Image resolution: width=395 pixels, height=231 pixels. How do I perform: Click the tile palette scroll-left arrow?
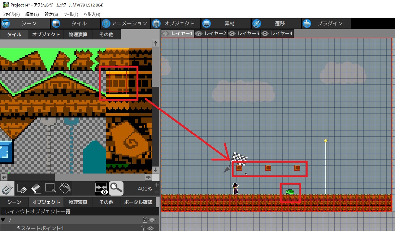[x=4, y=177]
